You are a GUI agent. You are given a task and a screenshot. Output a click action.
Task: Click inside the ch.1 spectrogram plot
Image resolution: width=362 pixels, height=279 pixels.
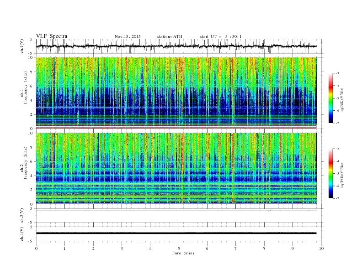point(176,93)
